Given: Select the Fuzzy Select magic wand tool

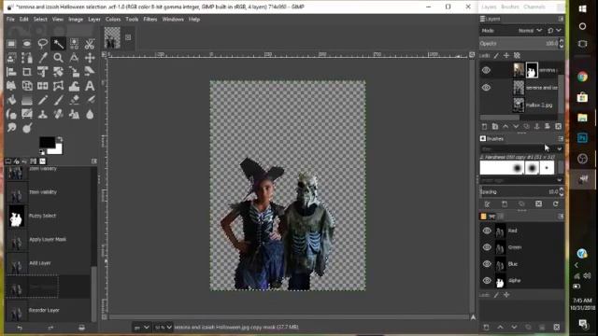Looking at the screenshot, I should tap(58, 44).
